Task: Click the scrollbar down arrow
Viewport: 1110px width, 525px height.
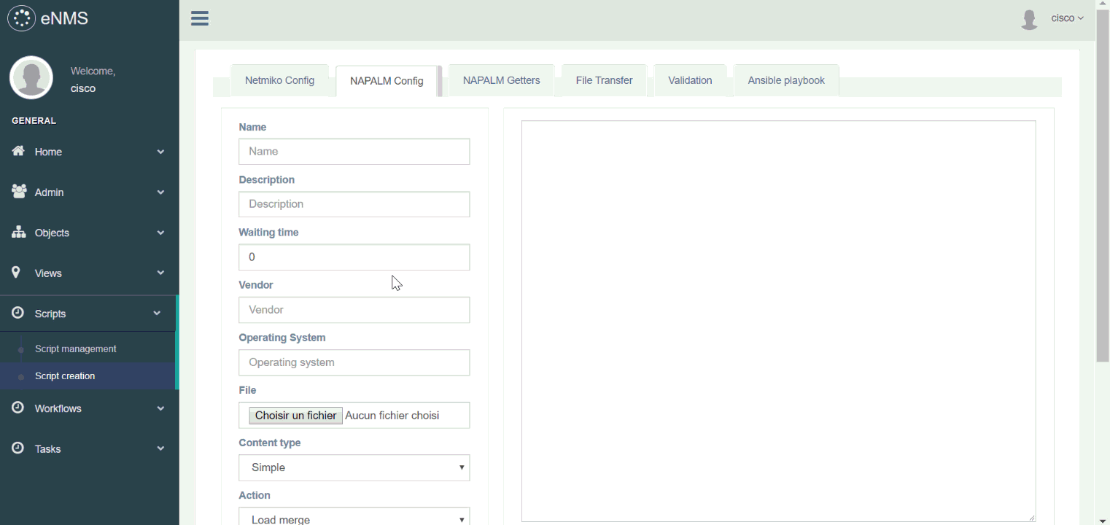Action: (x=1103, y=519)
